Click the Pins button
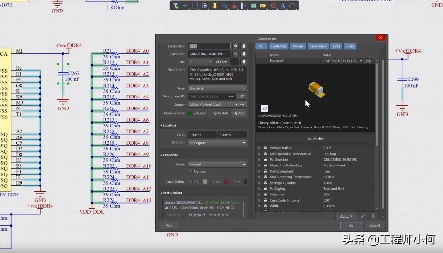 169,226
